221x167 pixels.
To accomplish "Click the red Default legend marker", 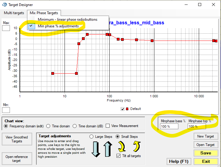I will point(127,109).
